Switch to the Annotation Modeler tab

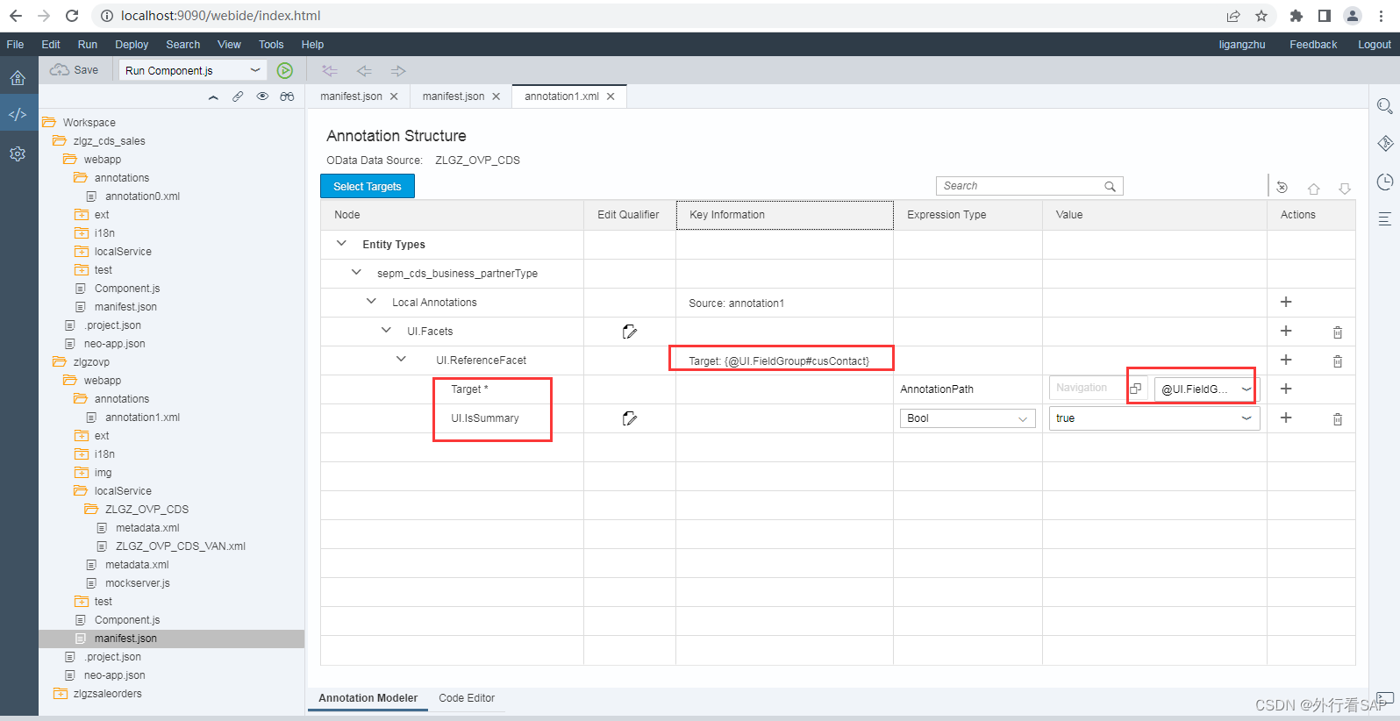(x=368, y=698)
